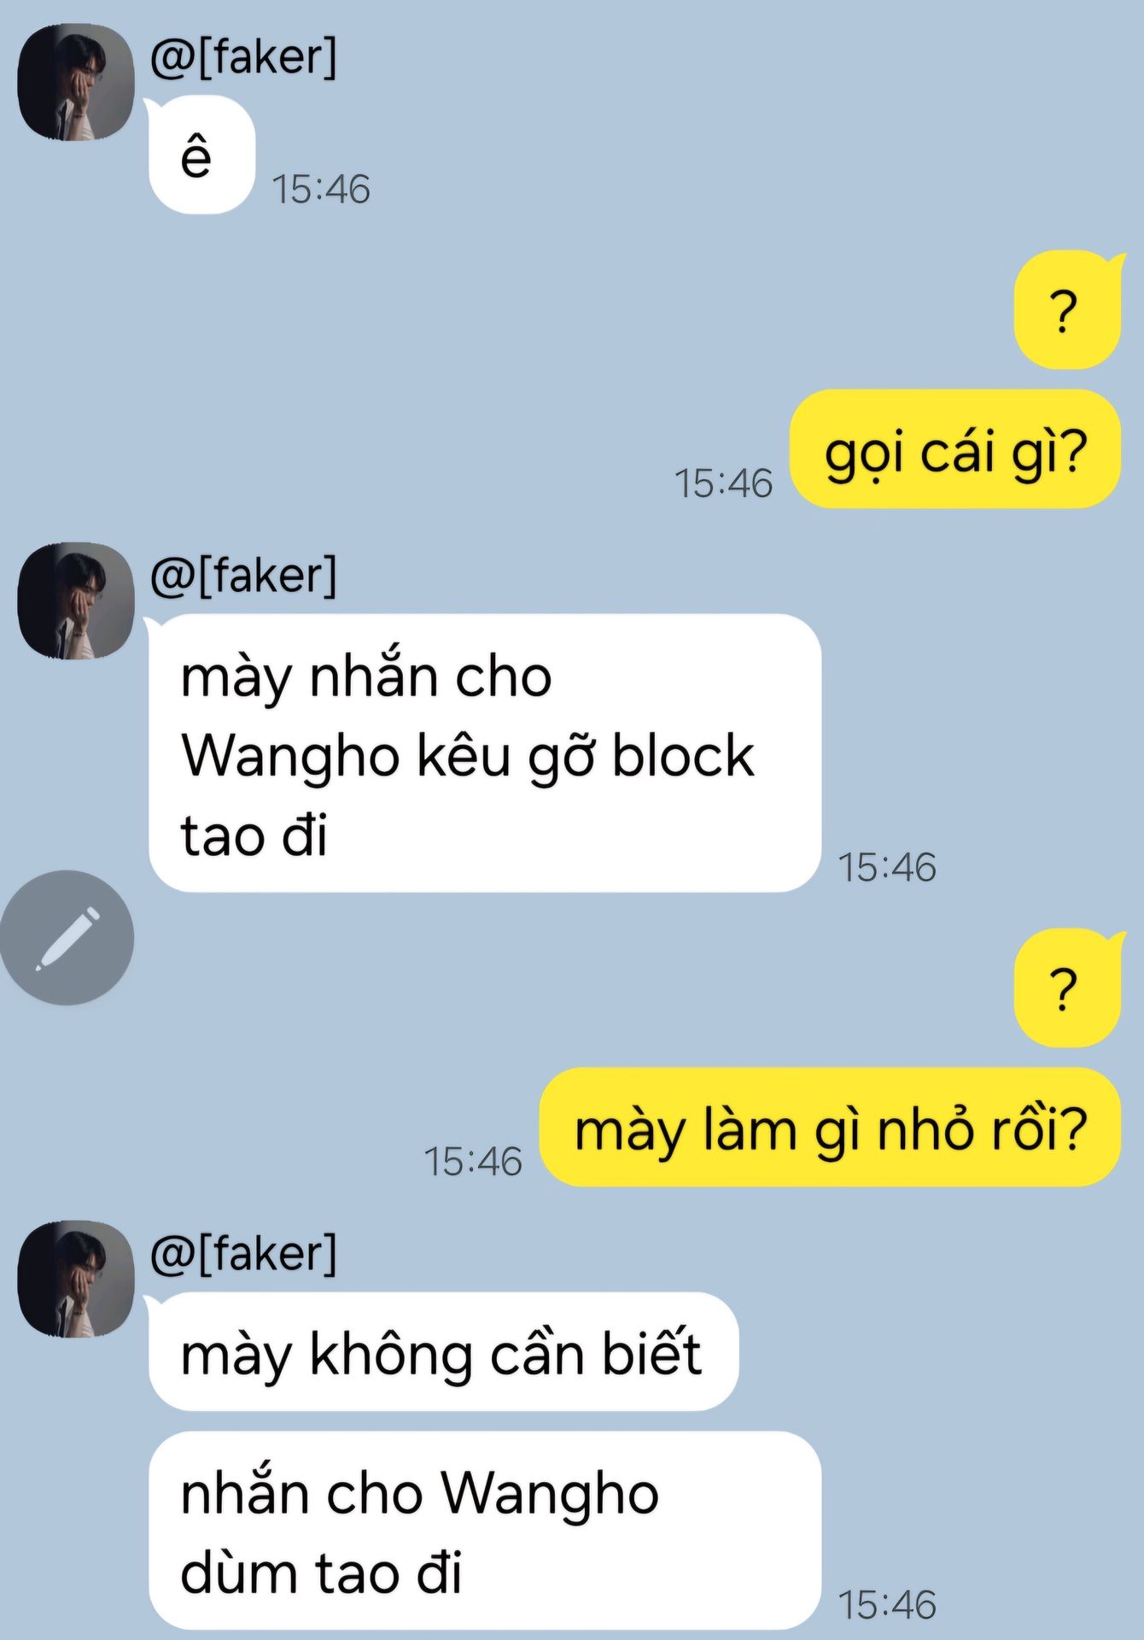Tap @[faker] name above the Wangho block message
The height and width of the screenshot is (1640, 1144).
243,576
